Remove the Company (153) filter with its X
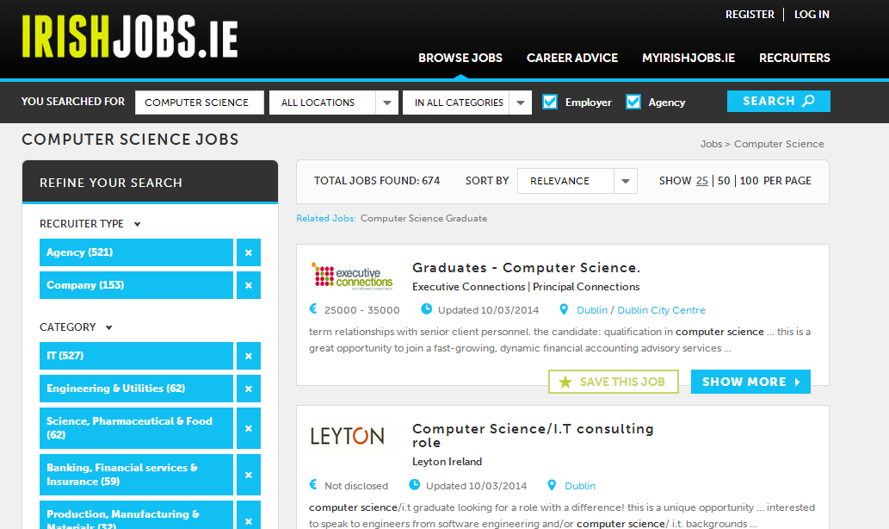889x529 pixels. click(249, 285)
